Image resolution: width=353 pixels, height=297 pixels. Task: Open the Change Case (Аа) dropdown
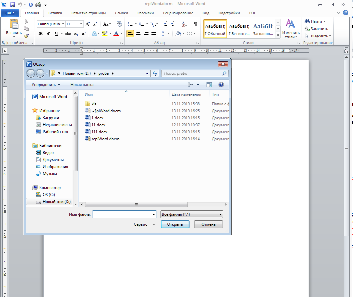pos(107,24)
